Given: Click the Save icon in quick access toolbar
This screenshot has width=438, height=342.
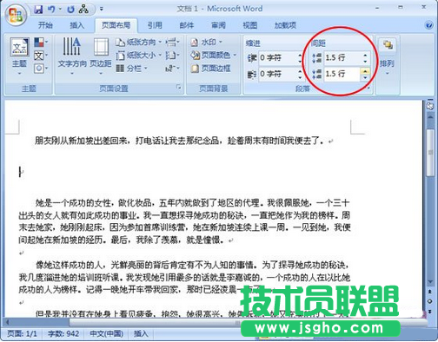Looking at the screenshot, I should click(38, 10).
